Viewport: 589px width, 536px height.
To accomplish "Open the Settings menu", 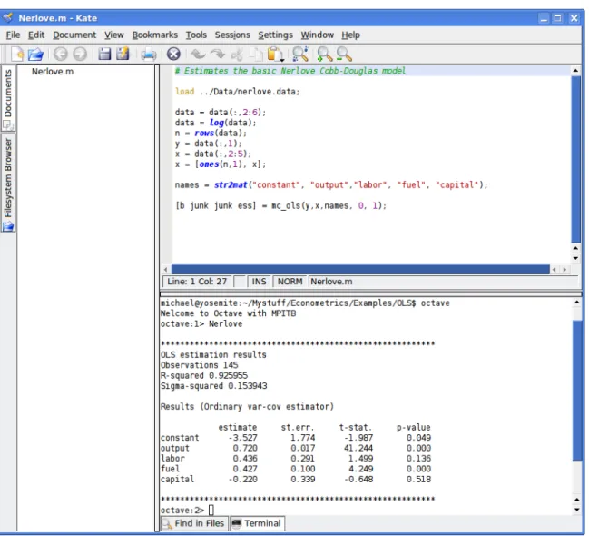I will [x=275, y=35].
